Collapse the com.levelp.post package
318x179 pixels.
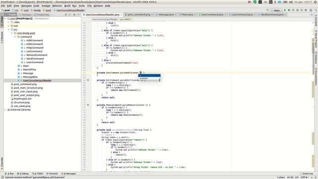12,33
